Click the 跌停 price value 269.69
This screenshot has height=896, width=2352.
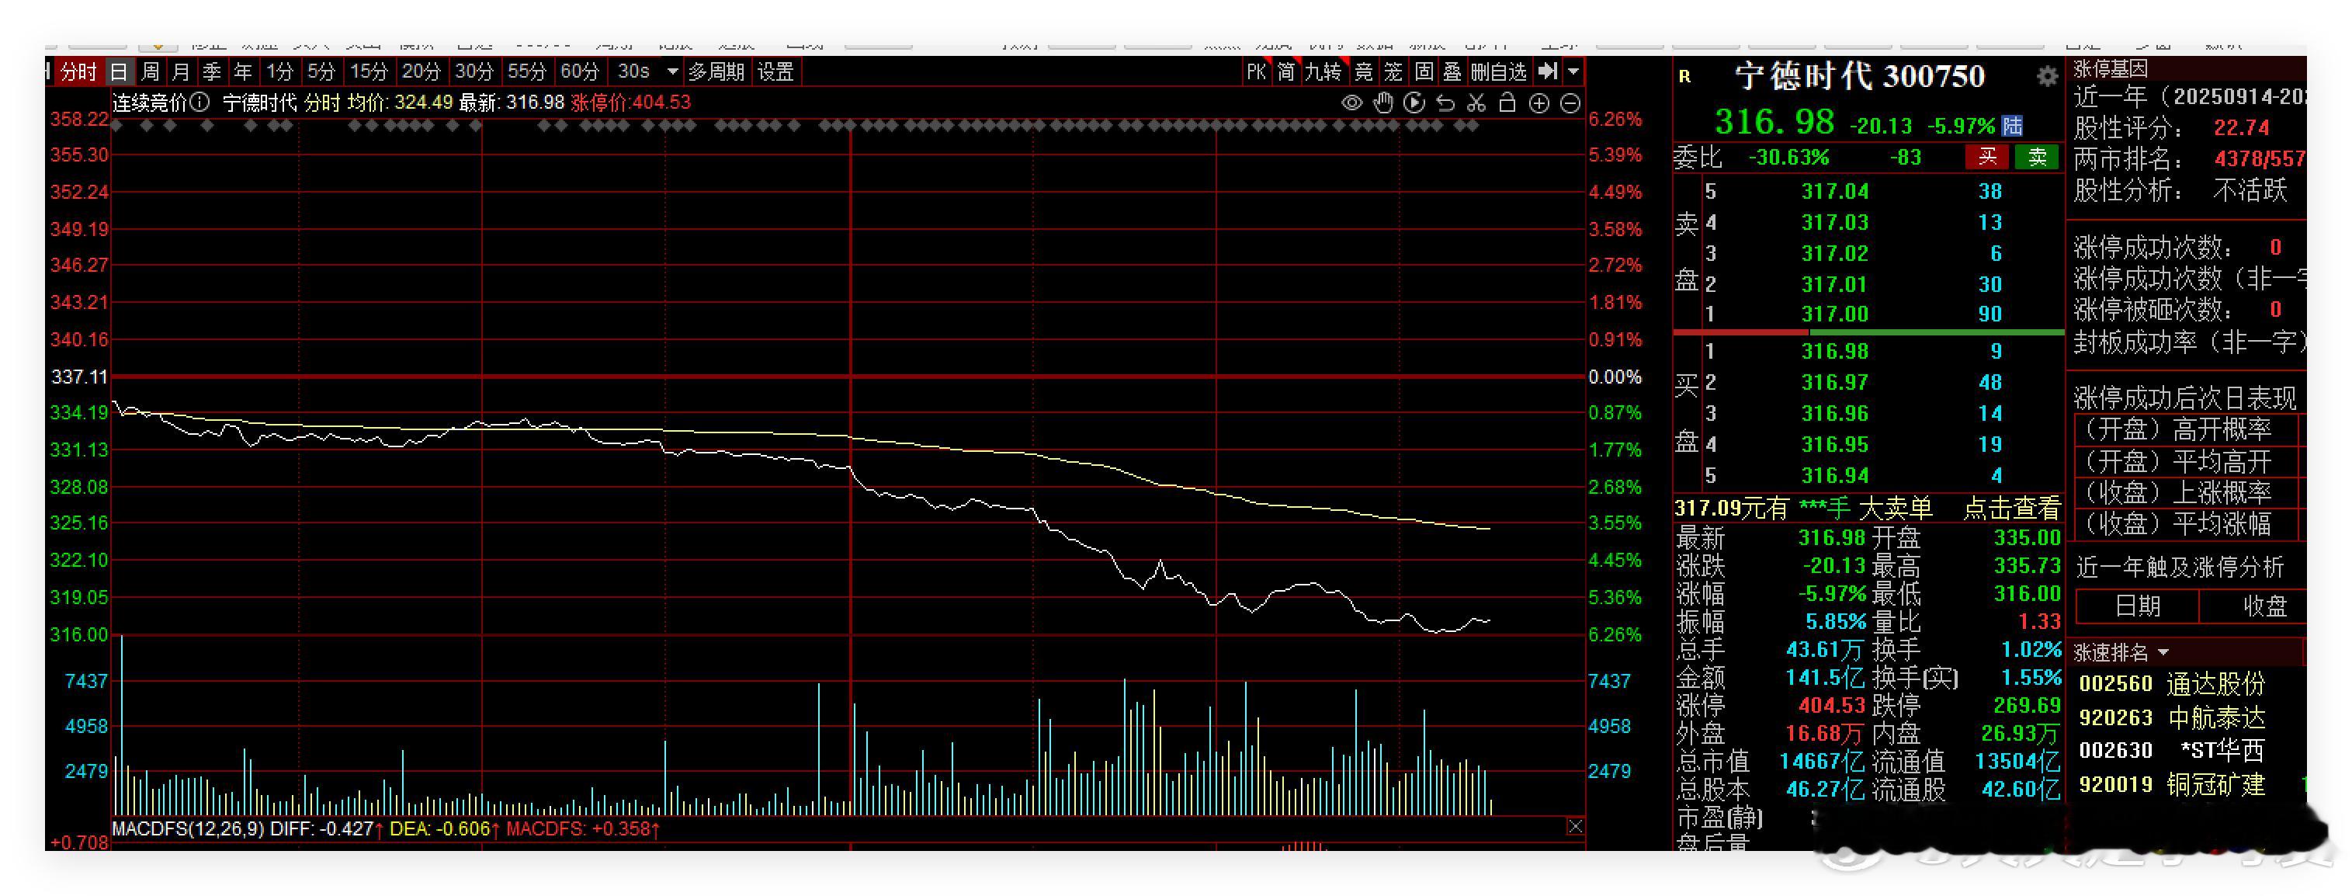(x=2027, y=706)
